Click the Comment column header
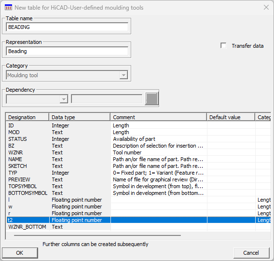This screenshot has width=274, height=261. [159, 117]
